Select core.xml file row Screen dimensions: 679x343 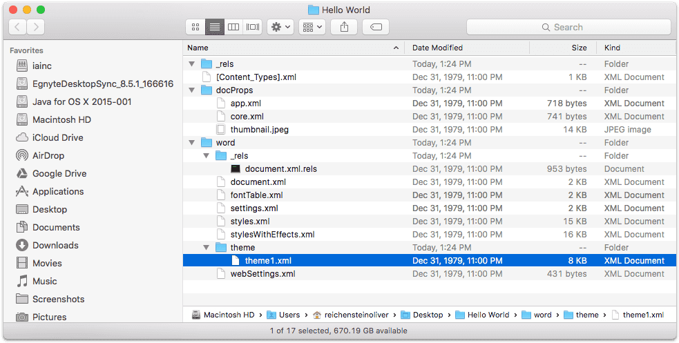click(430, 117)
